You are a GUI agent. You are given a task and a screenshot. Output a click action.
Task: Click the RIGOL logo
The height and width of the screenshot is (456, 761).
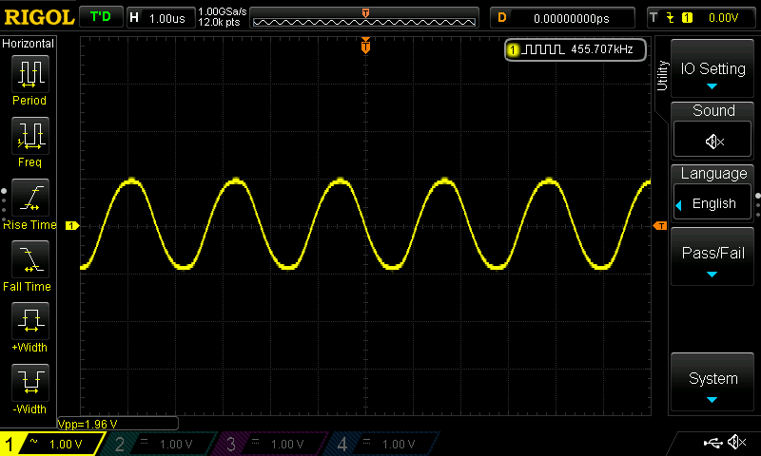(x=39, y=17)
